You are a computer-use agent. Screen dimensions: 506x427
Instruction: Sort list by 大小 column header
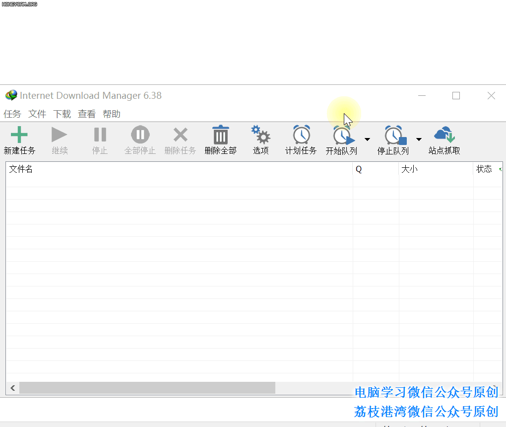click(436, 169)
